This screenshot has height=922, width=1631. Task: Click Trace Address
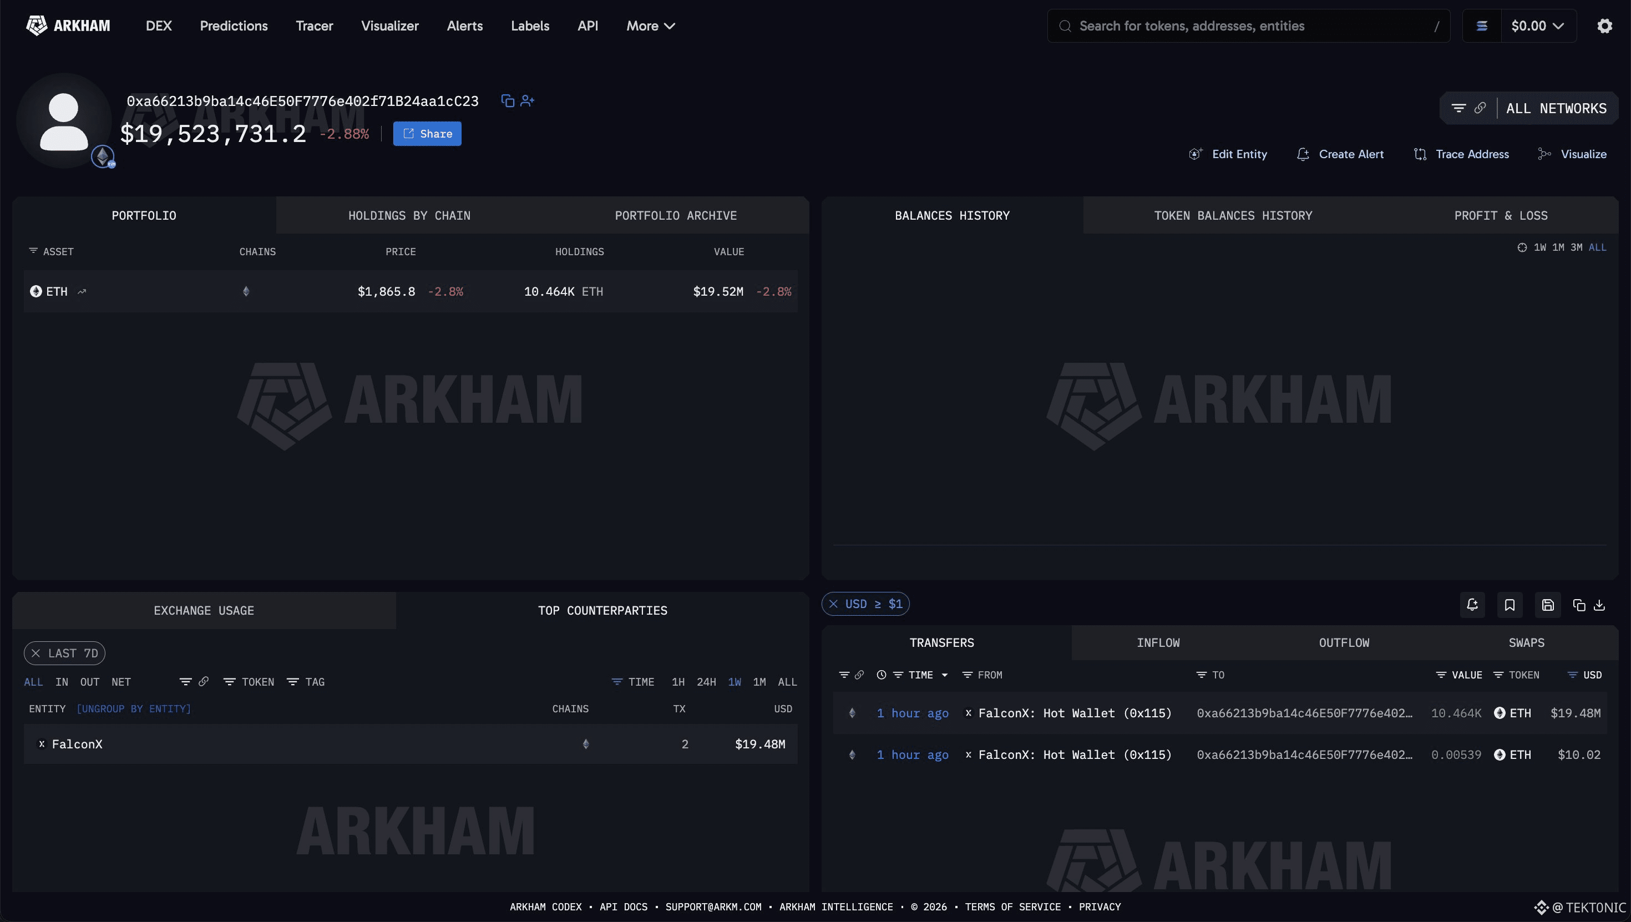1461,154
